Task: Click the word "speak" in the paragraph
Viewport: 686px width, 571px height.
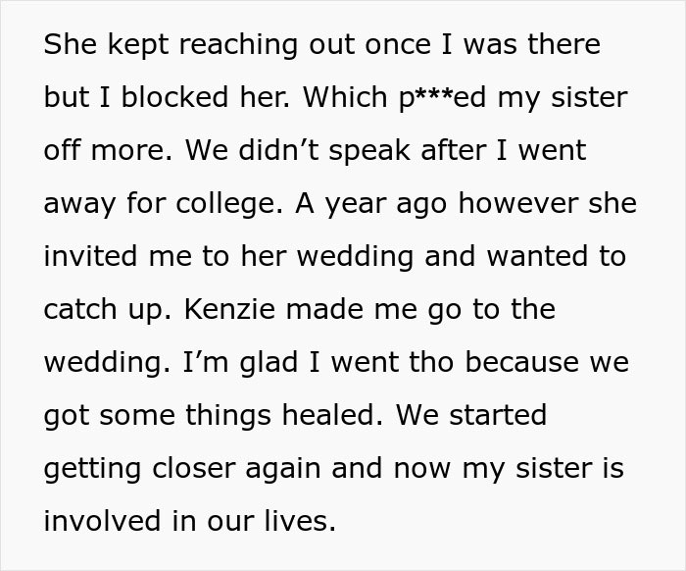Action: (369, 151)
